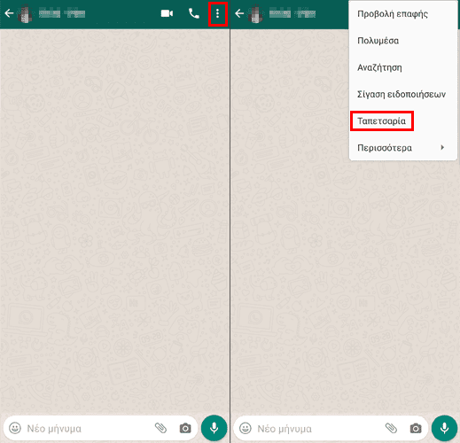460x443 pixels.
Task: Go back using left chat's arrow
Action: point(9,13)
